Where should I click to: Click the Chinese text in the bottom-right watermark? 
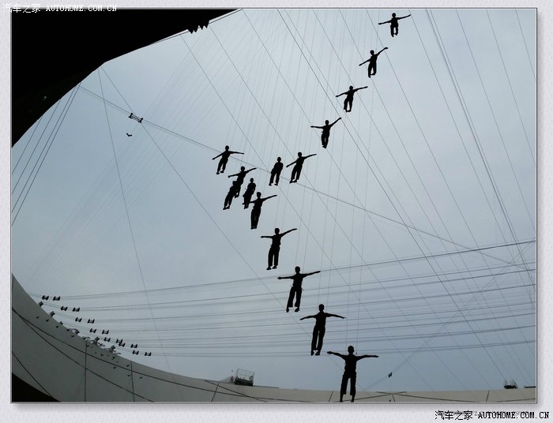[x=453, y=414]
